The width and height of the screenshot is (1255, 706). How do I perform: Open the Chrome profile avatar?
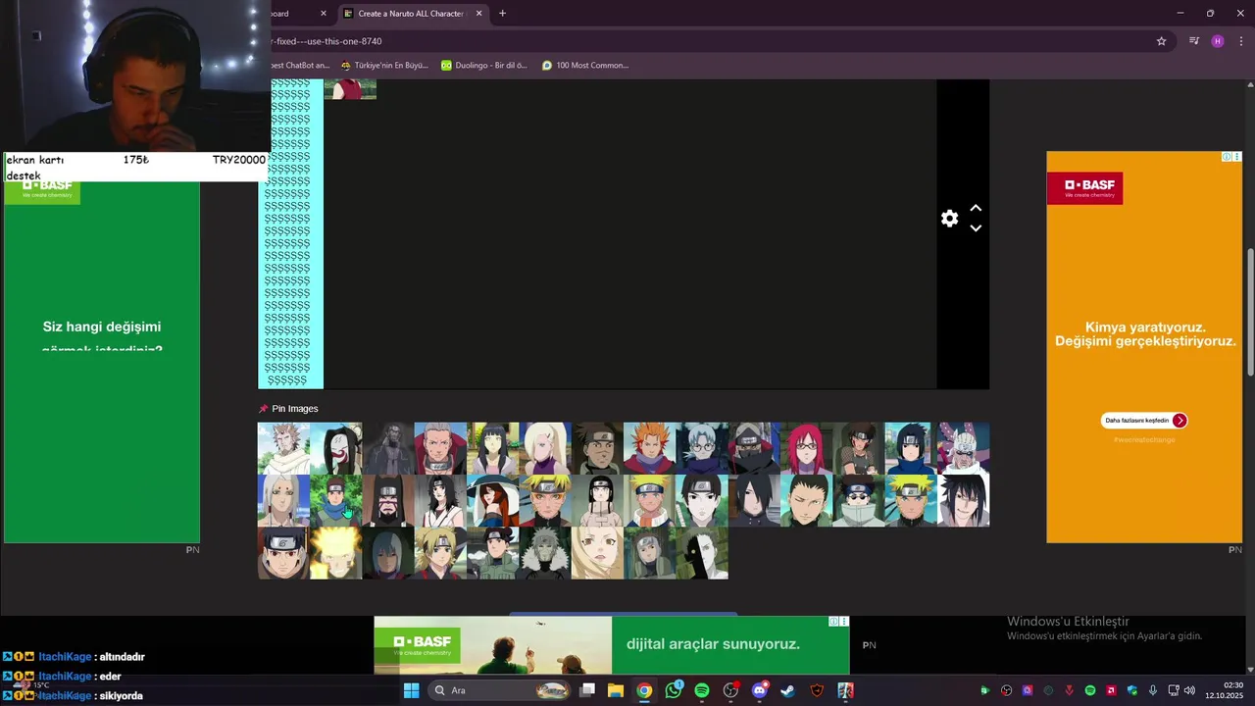click(1218, 41)
